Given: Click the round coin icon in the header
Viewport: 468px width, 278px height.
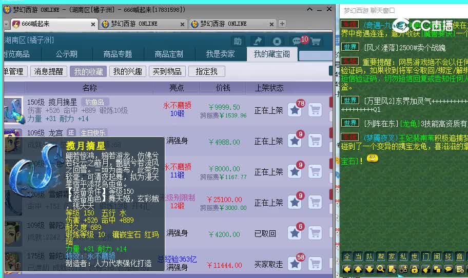Looking at the screenshot, I should (277, 41).
